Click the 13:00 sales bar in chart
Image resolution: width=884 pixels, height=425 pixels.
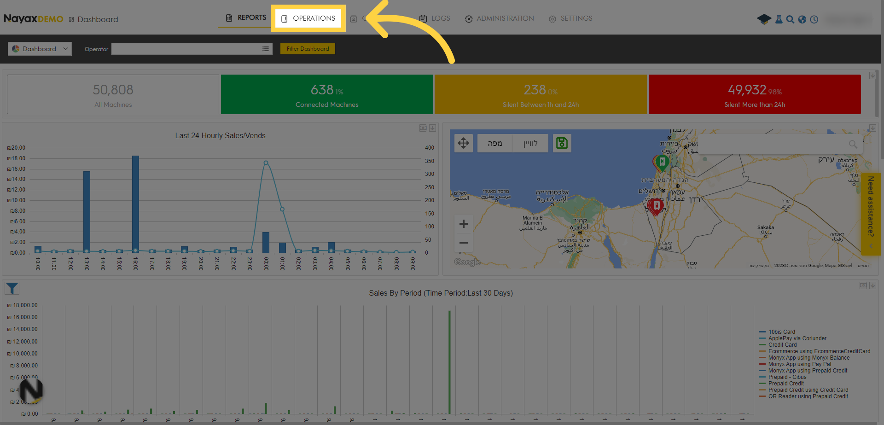point(87,212)
